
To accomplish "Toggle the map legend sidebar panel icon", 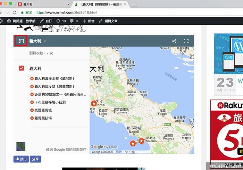I will pos(21,41).
